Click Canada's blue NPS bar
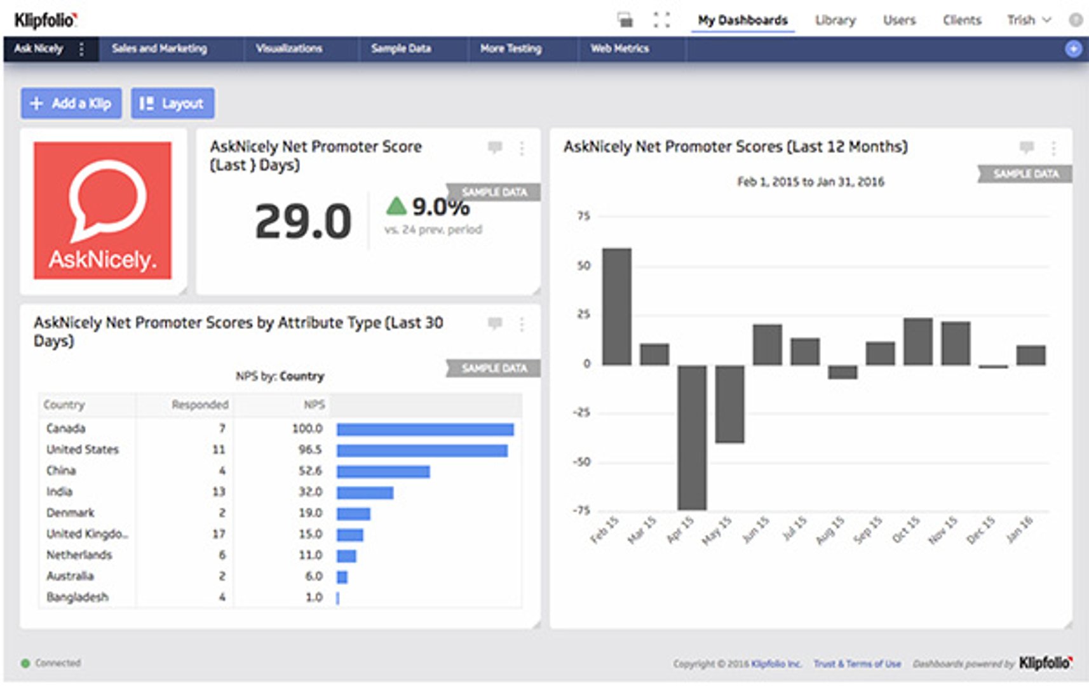The height and width of the screenshot is (686, 1089). [425, 430]
